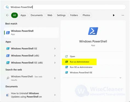This screenshot has height=102, width=130.
Task: Click the Windows PowerShell ISE action icon
Action: point(67,73)
